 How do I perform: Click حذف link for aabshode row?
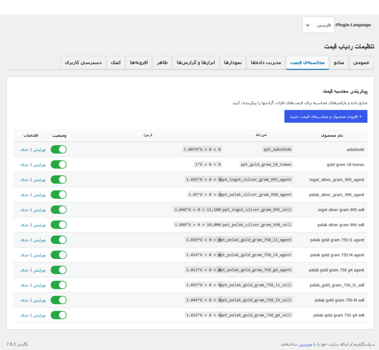(x=24, y=149)
